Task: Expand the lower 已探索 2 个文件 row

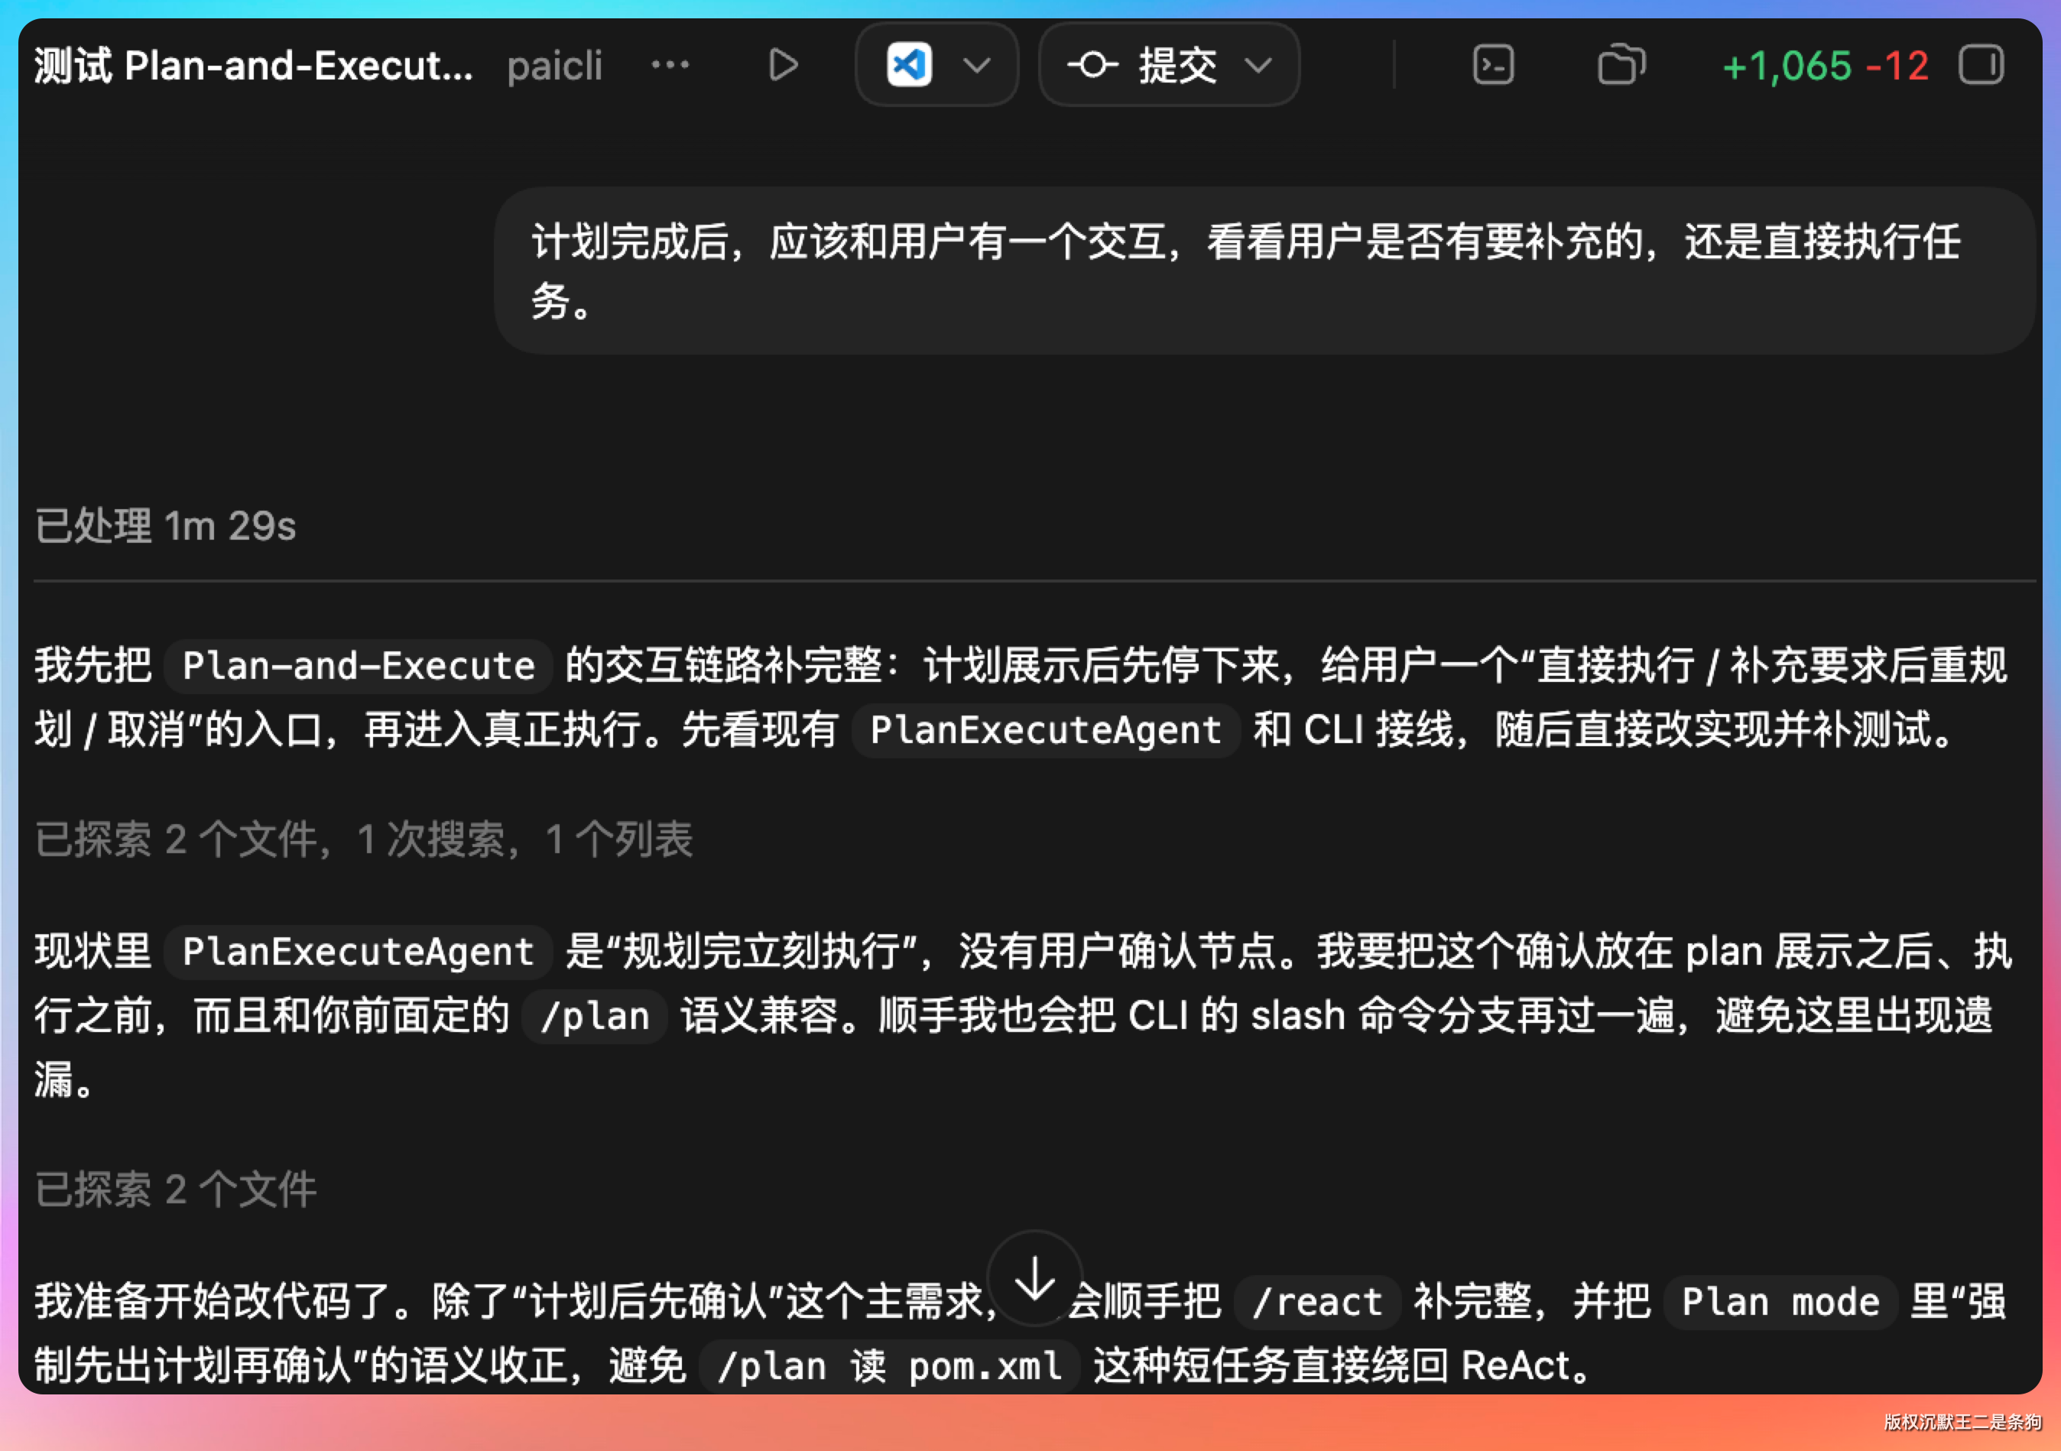Action: pos(176,1190)
